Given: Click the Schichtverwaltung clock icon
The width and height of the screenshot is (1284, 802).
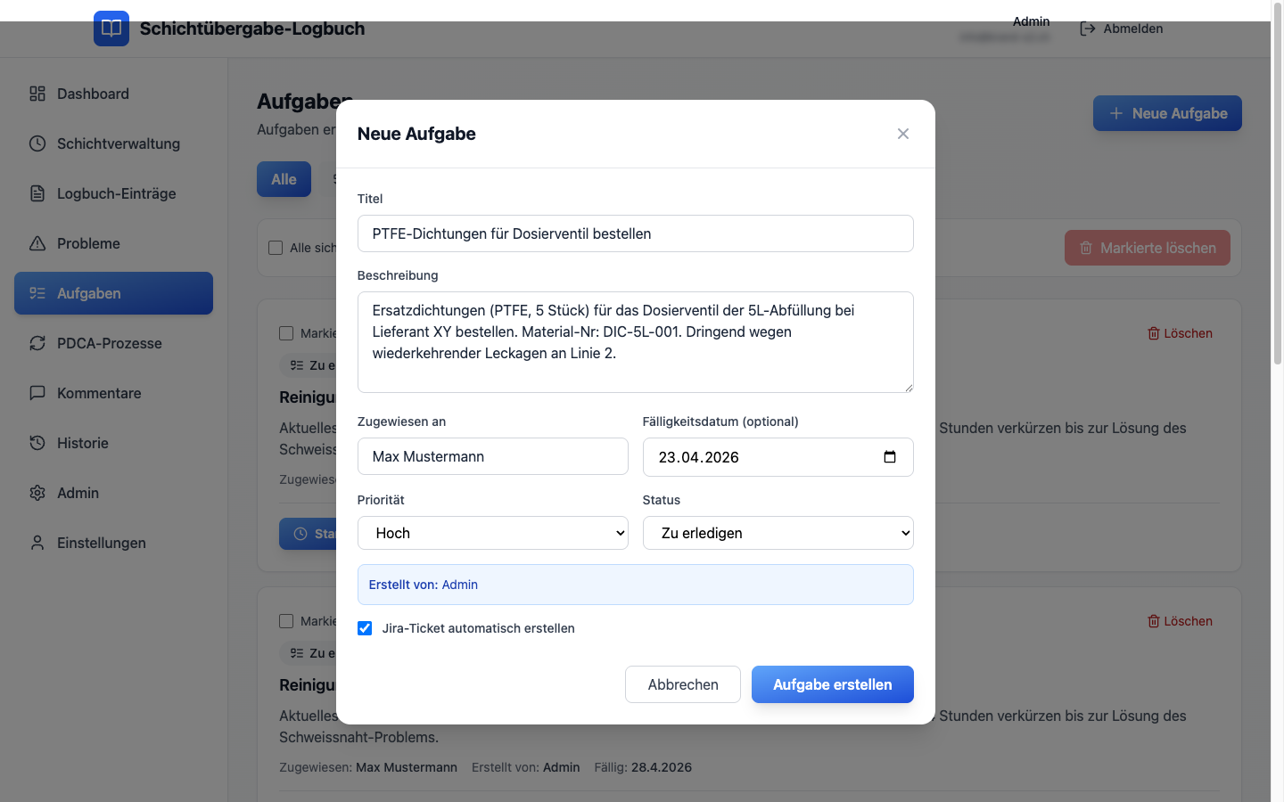Looking at the screenshot, I should click(37, 143).
